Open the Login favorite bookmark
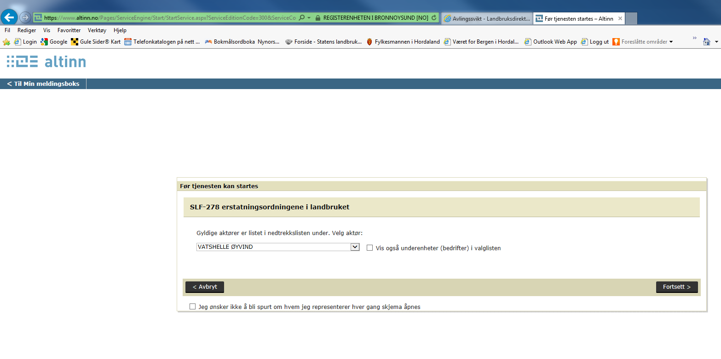The image size is (721, 359). [25, 42]
